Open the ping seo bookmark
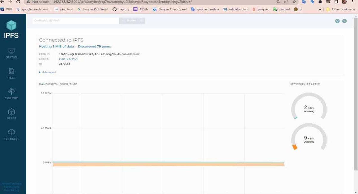The height and width of the screenshot is (194, 358). pos(261,9)
